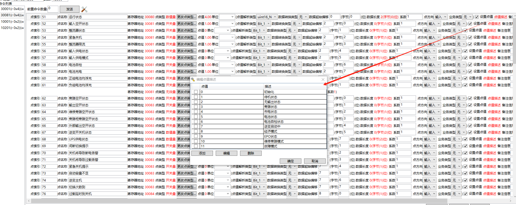Click point name field 过载延时到关机

[98, 194]
